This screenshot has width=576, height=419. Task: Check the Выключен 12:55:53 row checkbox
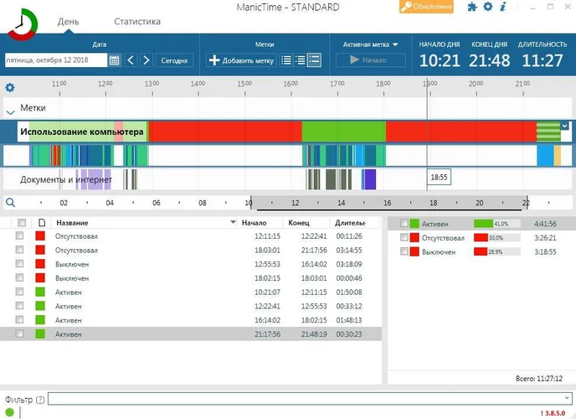pos(19,263)
